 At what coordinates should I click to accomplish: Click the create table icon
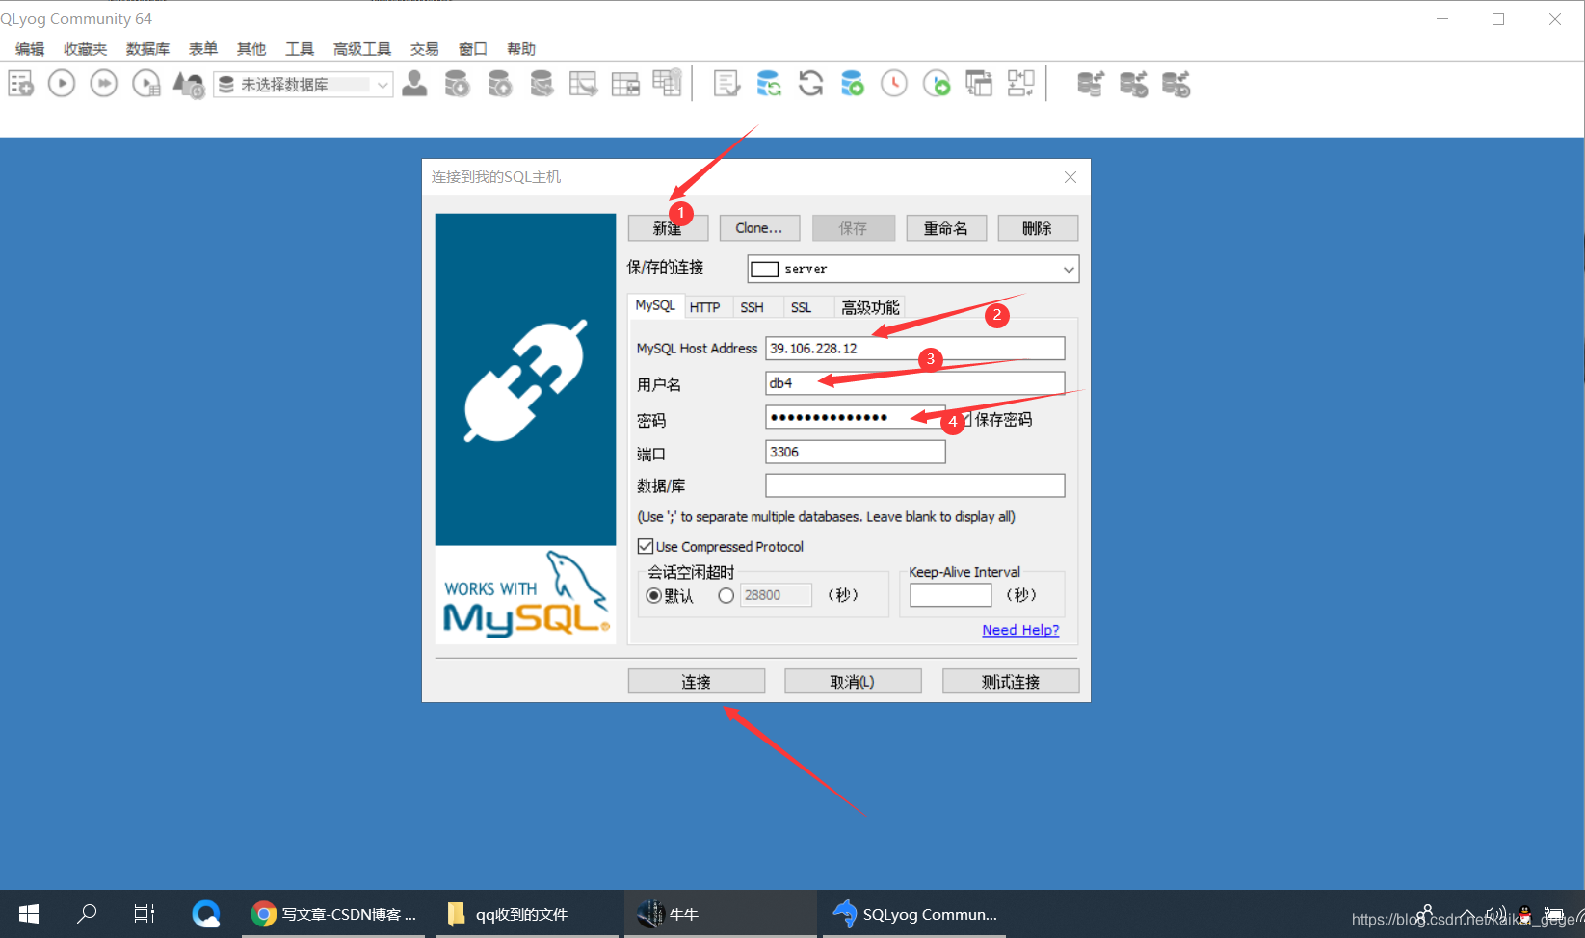[583, 85]
